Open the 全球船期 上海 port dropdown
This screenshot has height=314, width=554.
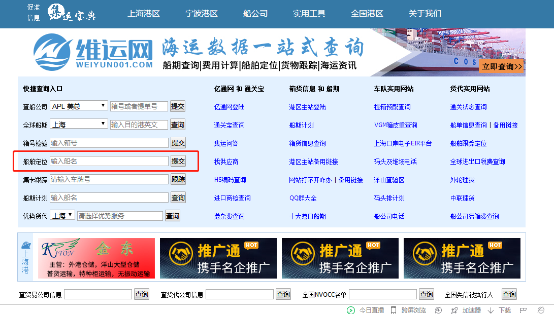(x=79, y=125)
